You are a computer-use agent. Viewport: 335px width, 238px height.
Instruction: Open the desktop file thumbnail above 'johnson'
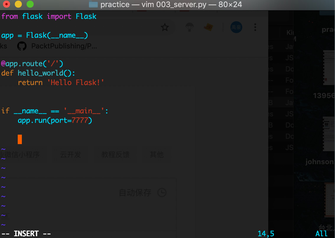[329, 134]
